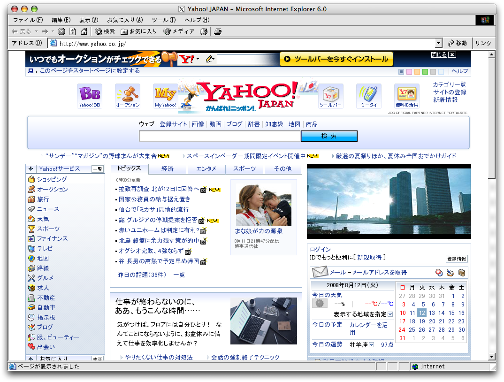Switch to the スポーツ news tab

[244, 169]
